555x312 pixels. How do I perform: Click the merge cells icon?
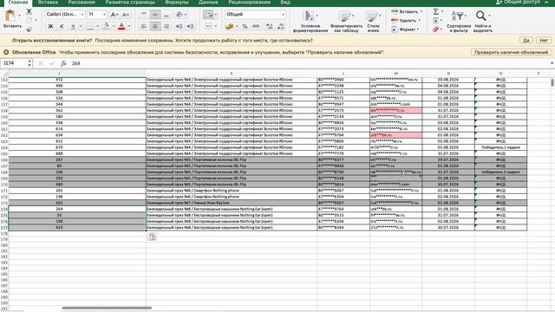coord(208,26)
